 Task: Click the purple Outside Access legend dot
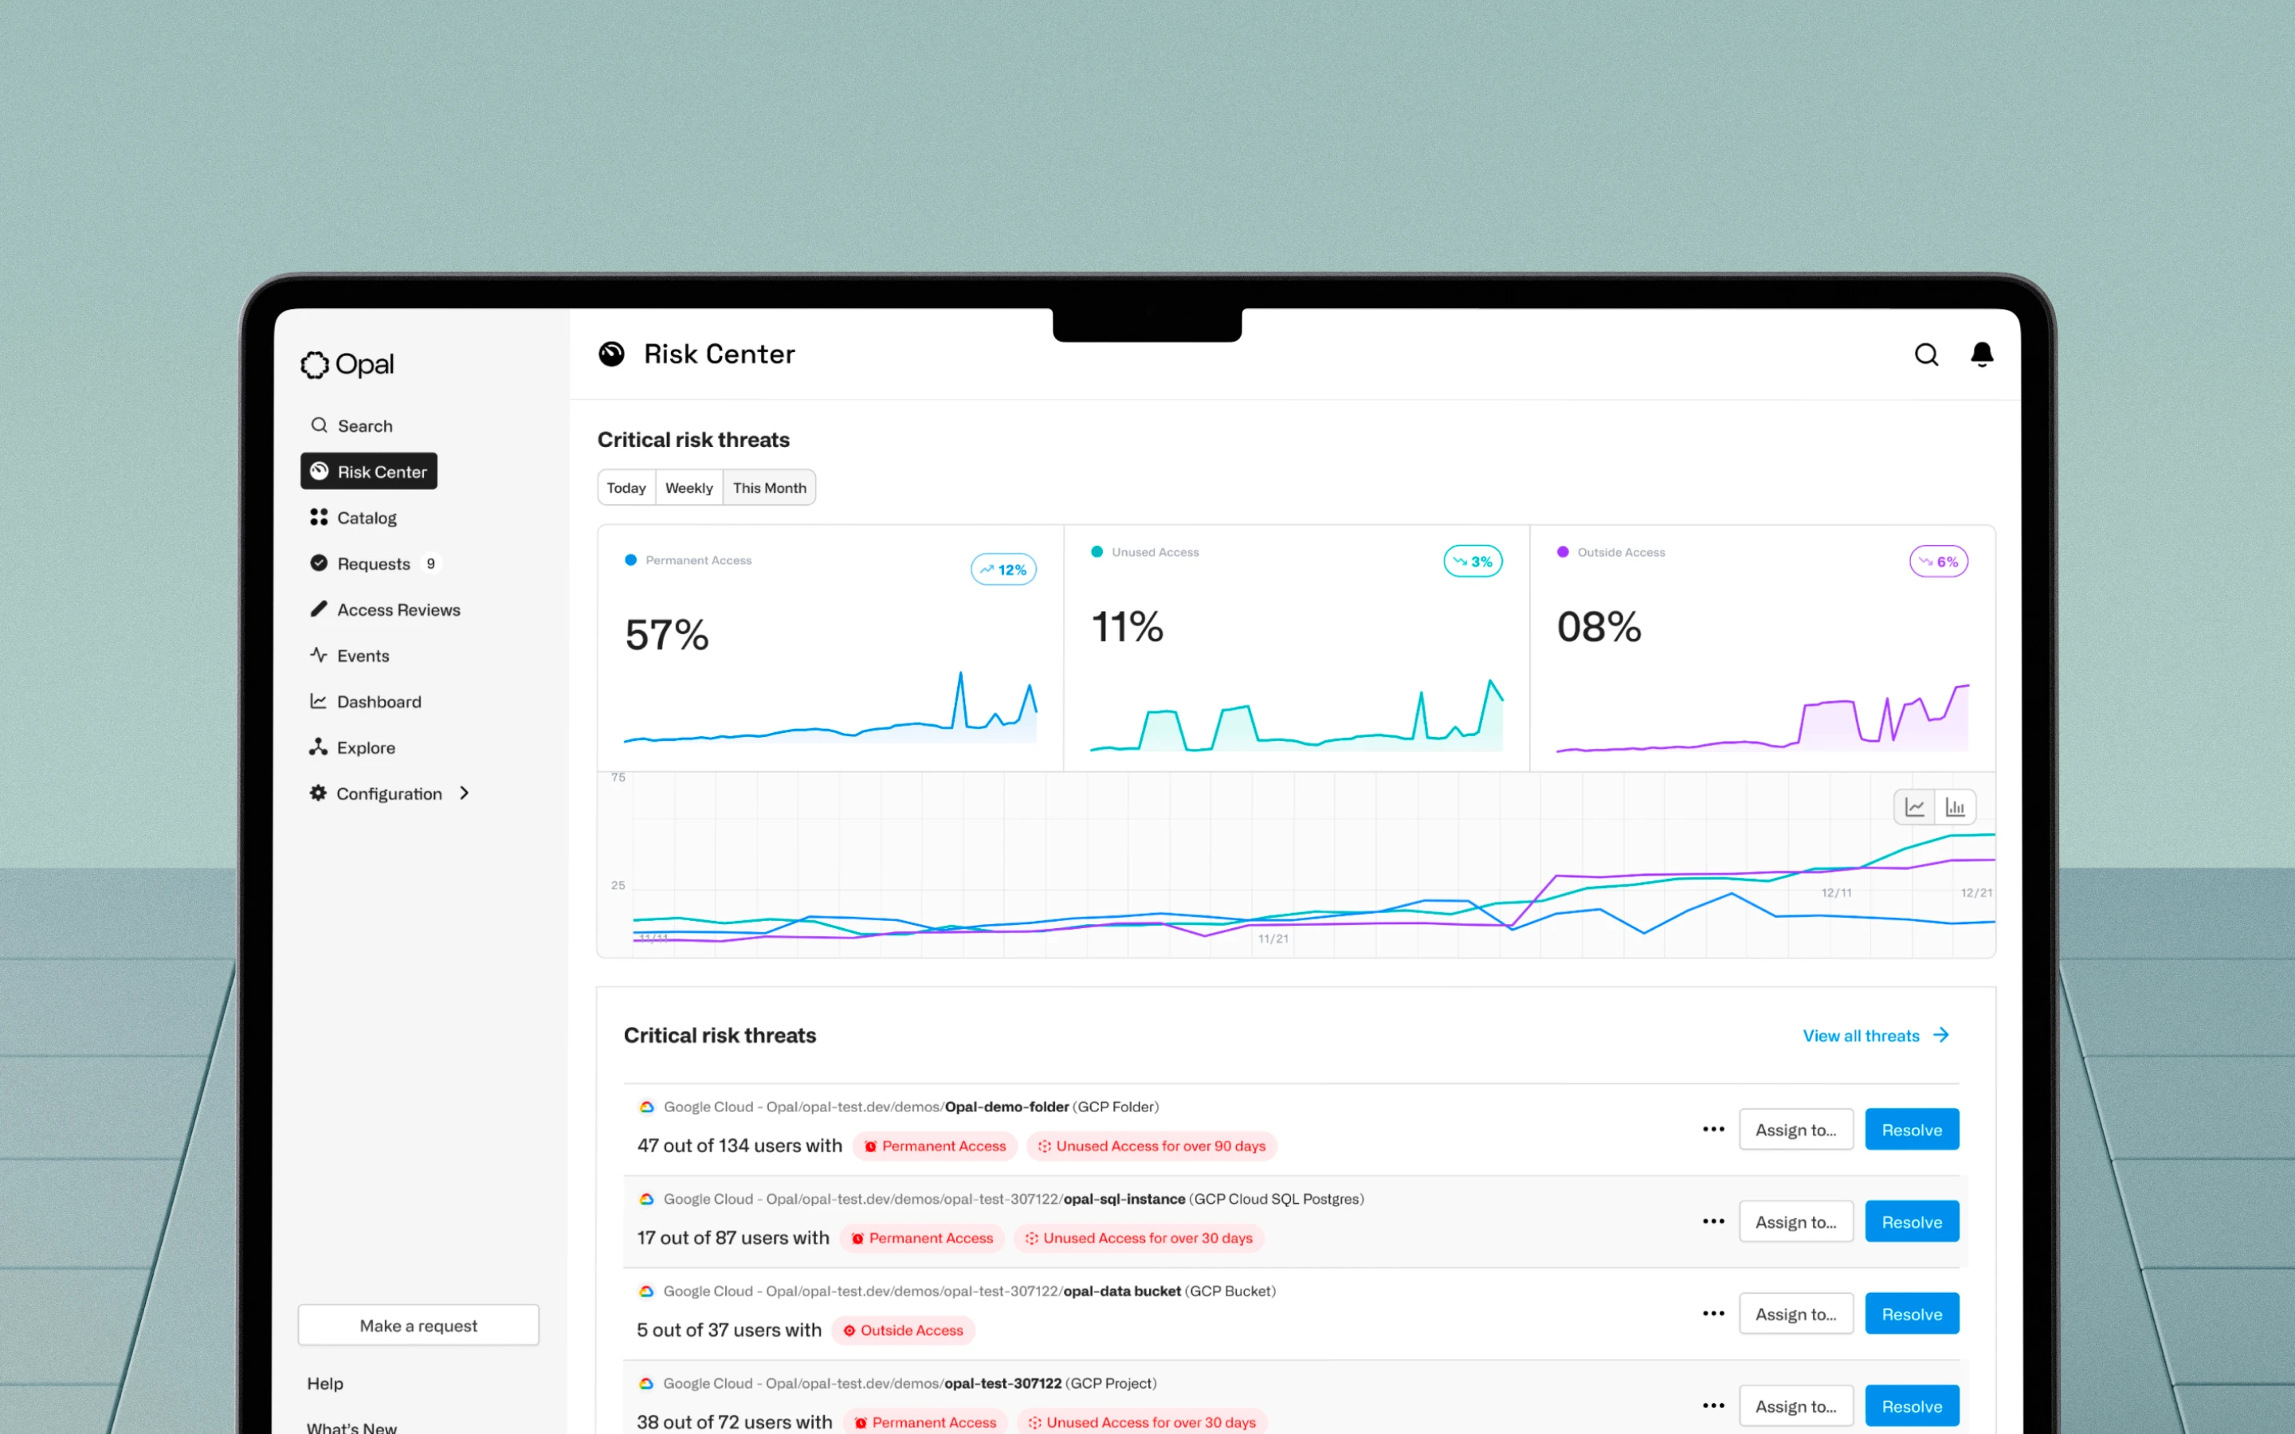point(1563,551)
